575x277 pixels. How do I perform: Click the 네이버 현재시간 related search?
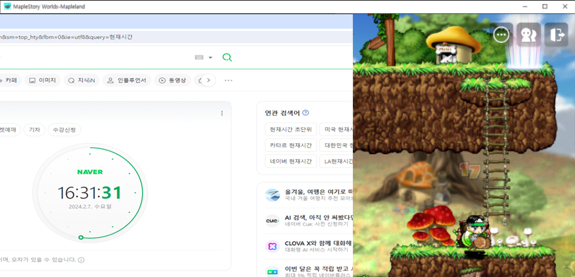tap(290, 161)
